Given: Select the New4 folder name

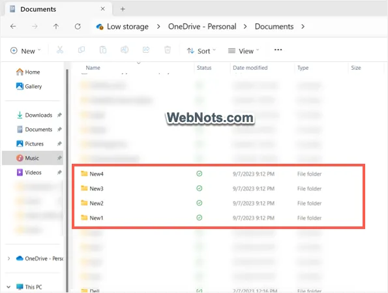Looking at the screenshot, I should pos(97,174).
